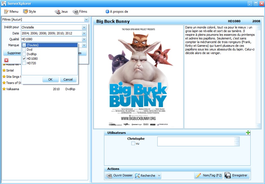The width and height of the screenshot is (265, 184).
Task: Open the Date filter dropdown arrow
Action: (84, 33)
